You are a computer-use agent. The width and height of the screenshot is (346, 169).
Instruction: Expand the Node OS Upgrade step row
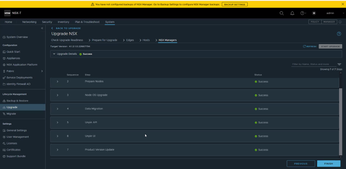tap(57, 95)
